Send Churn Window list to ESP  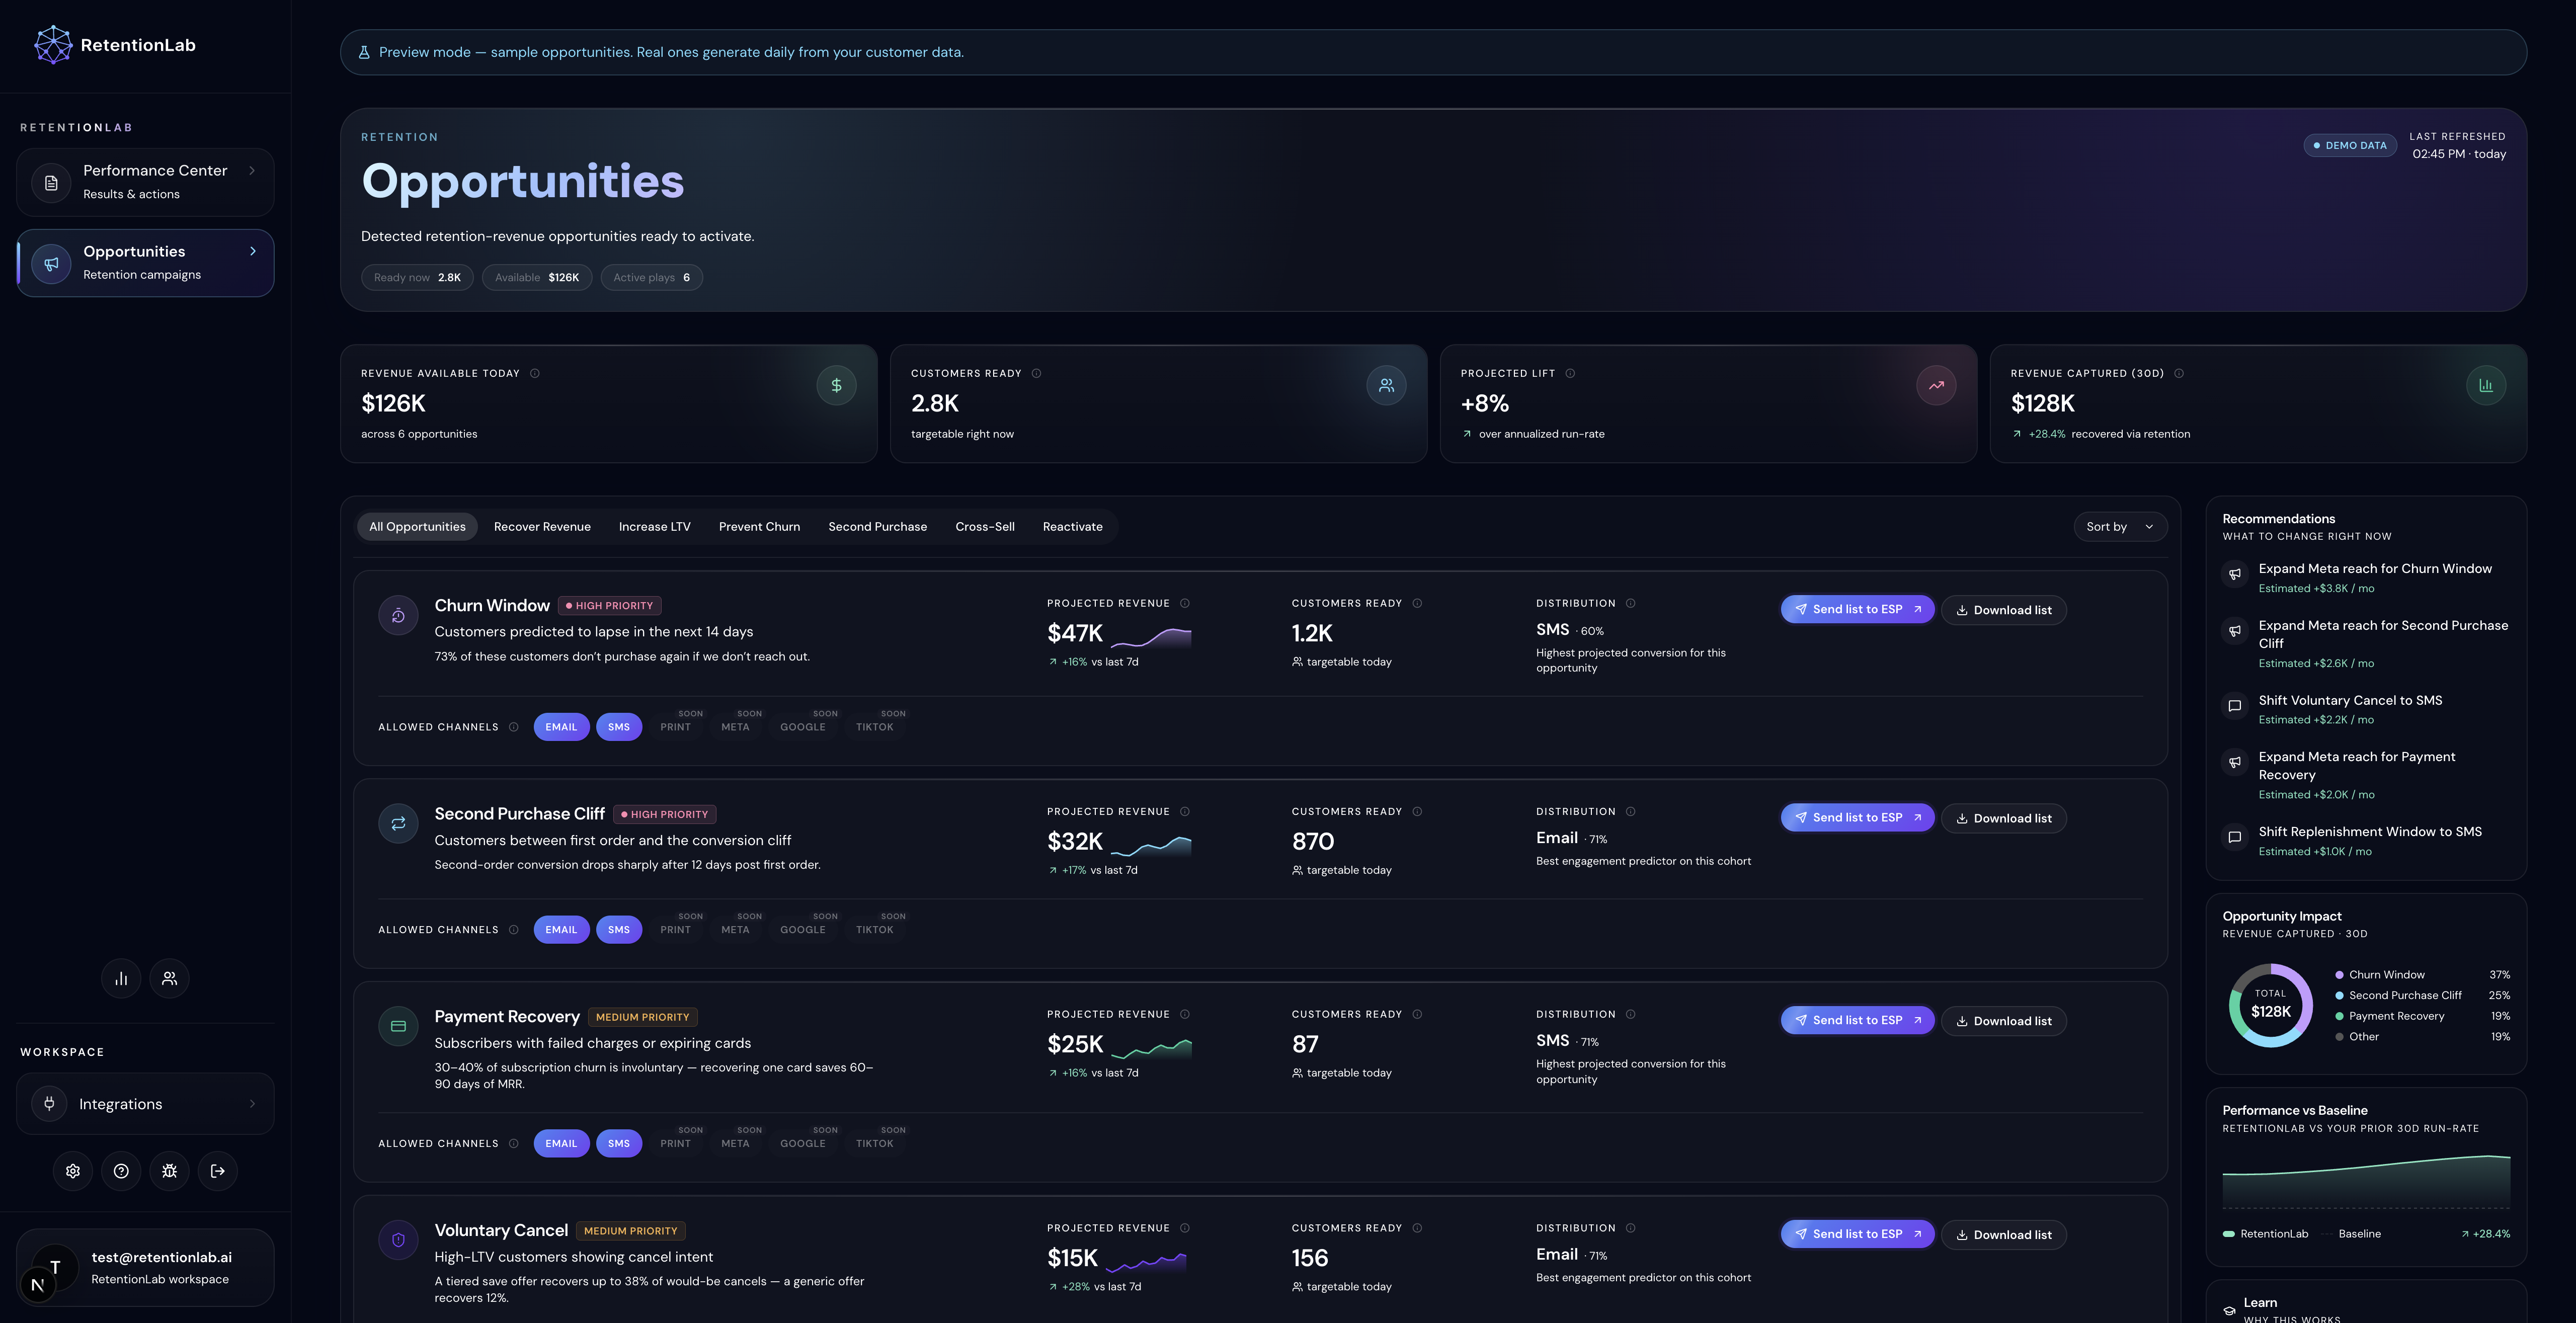[x=1857, y=609]
